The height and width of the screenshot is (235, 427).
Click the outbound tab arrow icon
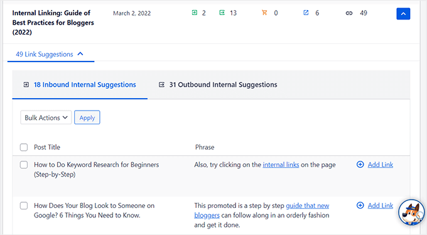162,85
